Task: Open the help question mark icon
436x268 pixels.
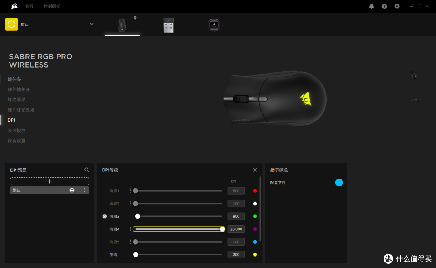Action: pos(384,6)
